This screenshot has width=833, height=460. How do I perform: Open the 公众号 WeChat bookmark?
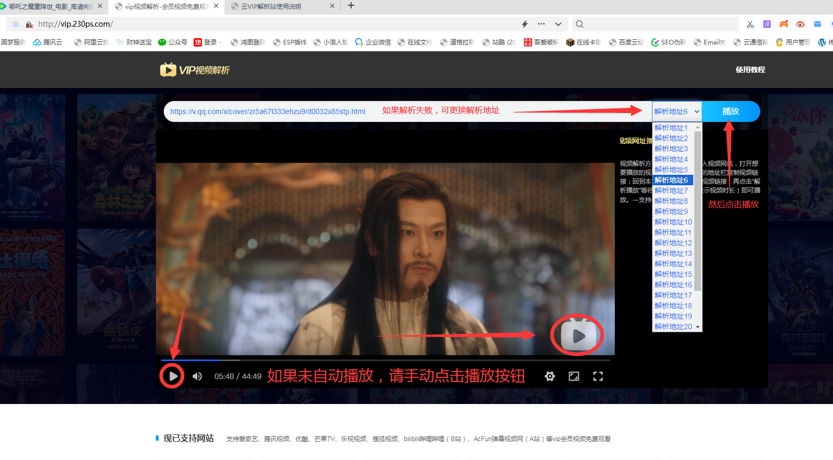click(173, 42)
